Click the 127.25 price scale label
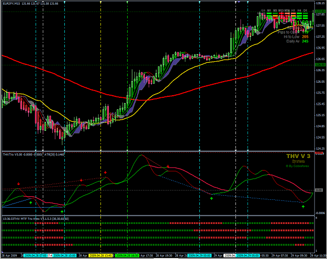 (320, 37)
